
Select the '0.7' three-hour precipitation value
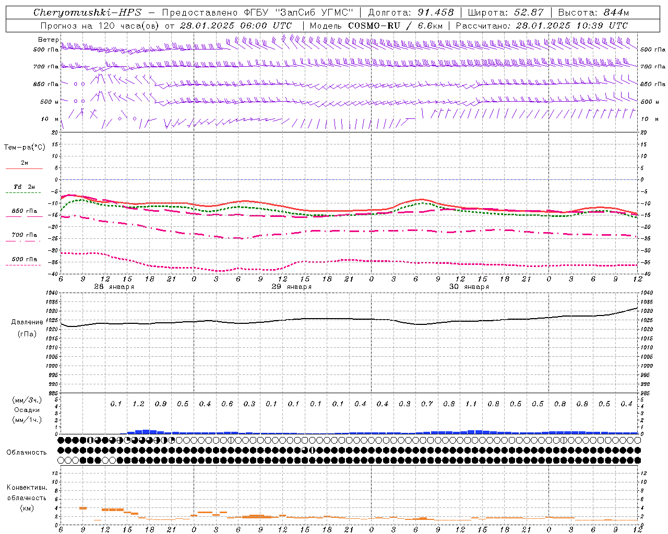[x=427, y=404]
